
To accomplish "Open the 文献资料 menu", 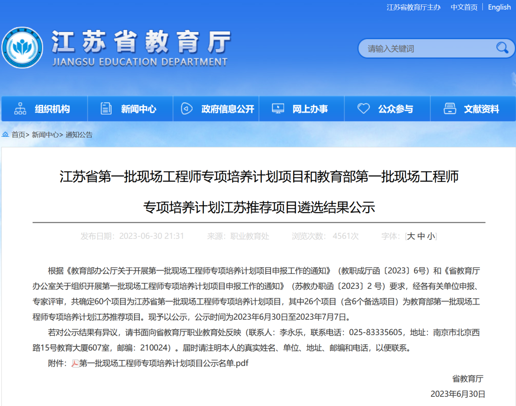I will (x=473, y=109).
